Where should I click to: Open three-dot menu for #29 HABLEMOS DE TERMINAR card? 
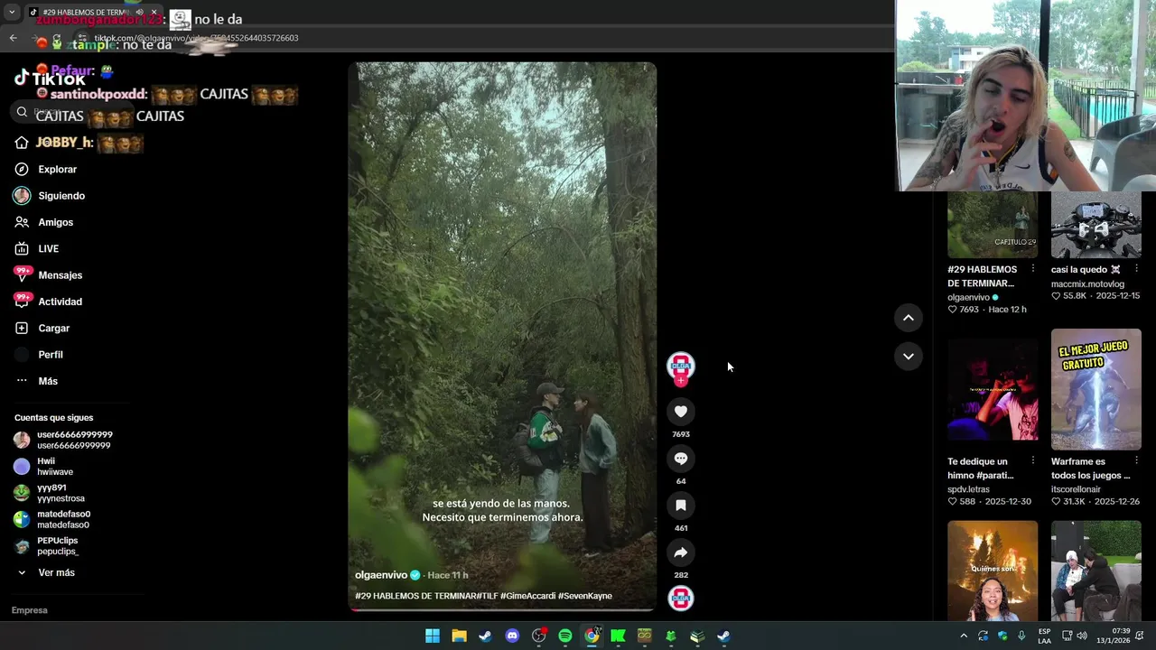click(1033, 269)
